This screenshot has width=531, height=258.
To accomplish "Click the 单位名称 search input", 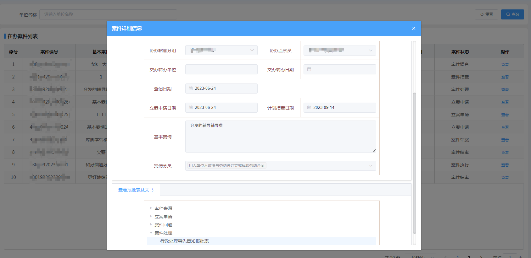I will [x=108, y=14].
